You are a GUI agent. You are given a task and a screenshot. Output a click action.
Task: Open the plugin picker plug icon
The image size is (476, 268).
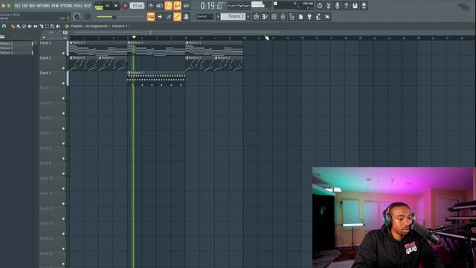(x=309, y=16)
